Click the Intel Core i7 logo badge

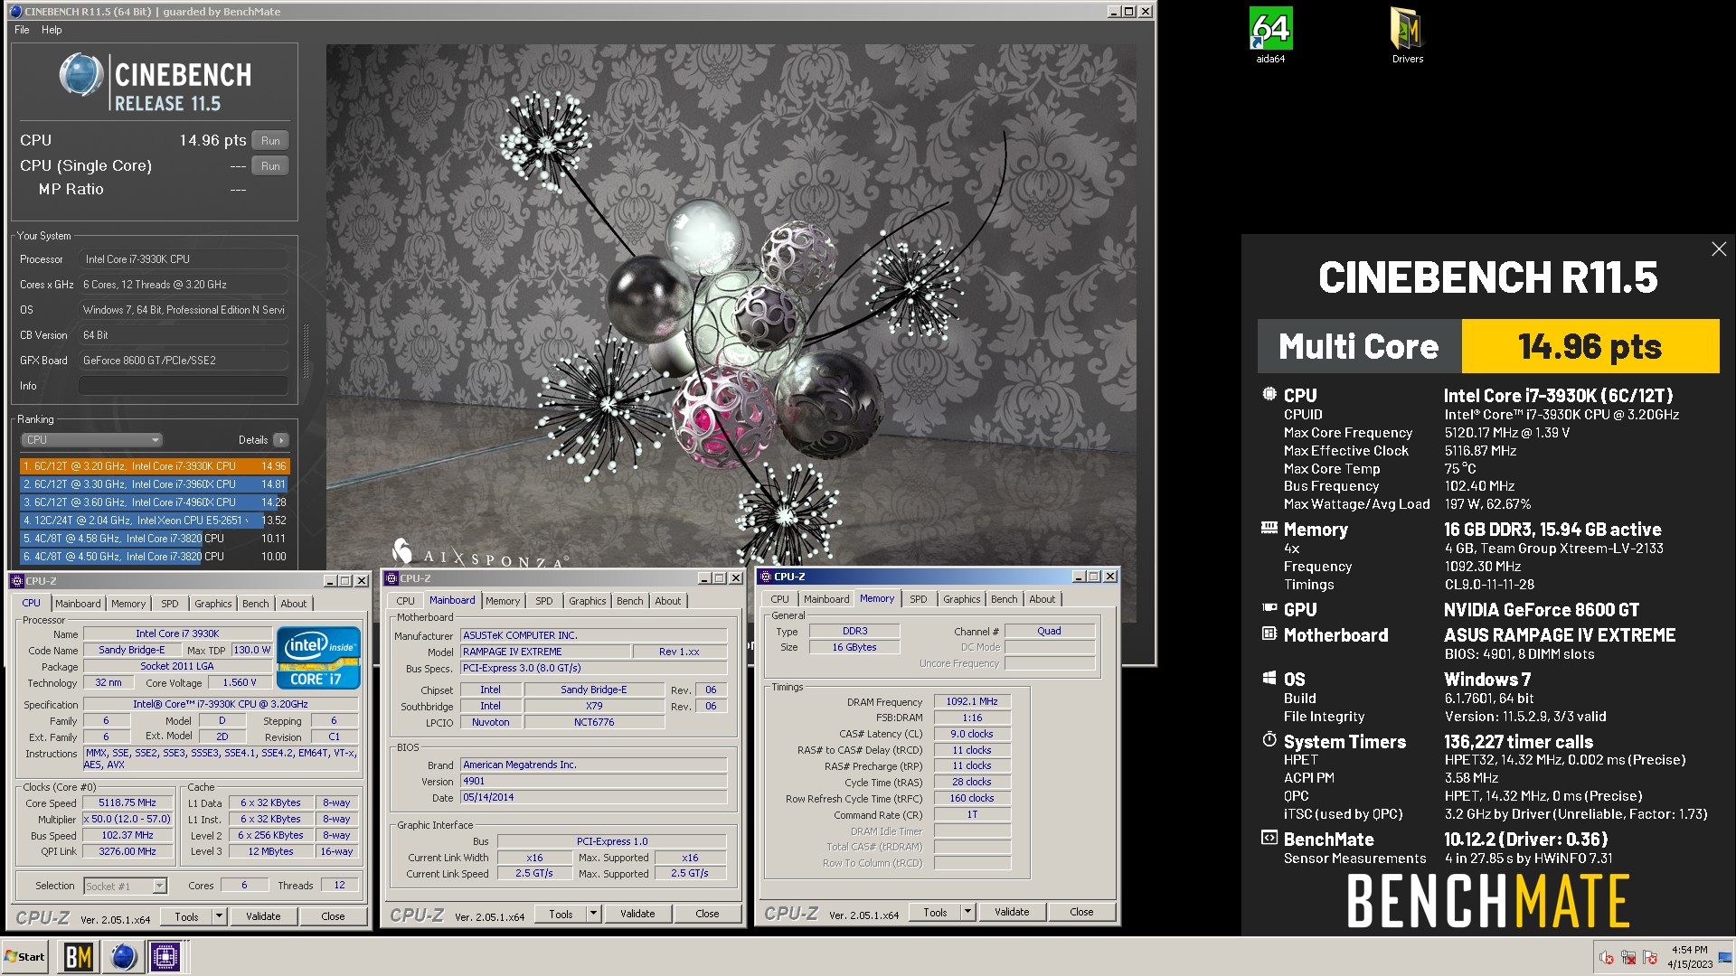[318, 658]
